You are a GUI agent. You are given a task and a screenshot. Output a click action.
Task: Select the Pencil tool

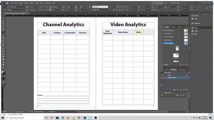(x=3, y=40)
